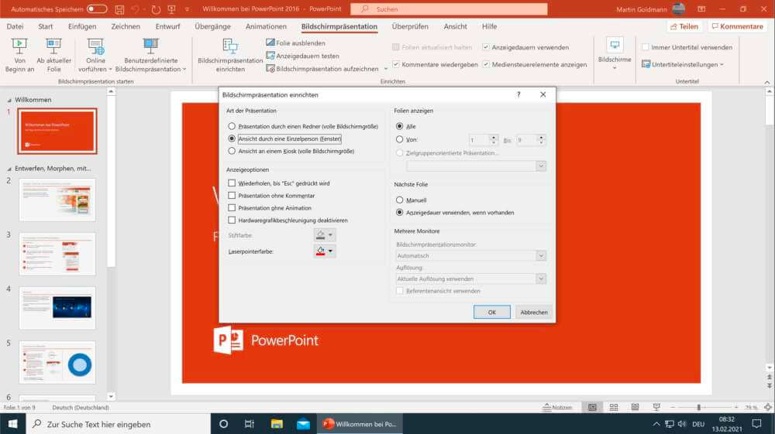Select Manuell for Nächste Folie
This screenshot has height=434, width=775.
tap(399, 200)
